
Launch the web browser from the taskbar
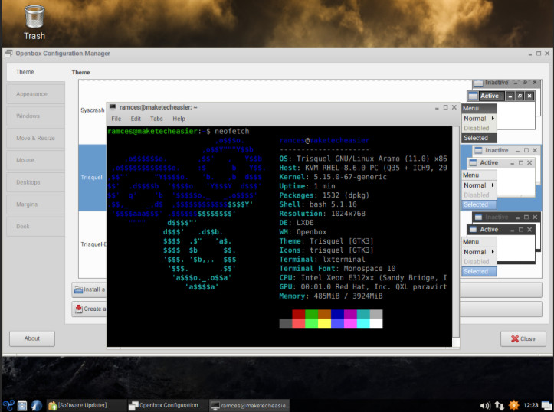[36, 405]
